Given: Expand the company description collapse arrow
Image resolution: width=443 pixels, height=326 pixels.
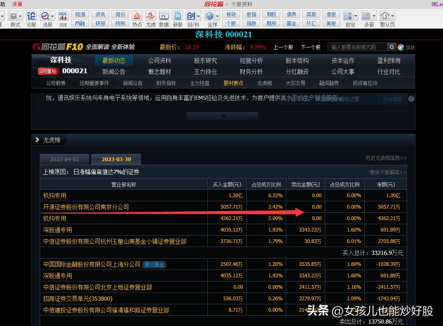Looking at the screenshot, I should tap(223, 116).
